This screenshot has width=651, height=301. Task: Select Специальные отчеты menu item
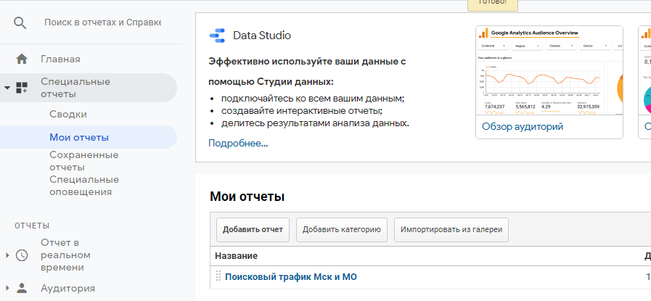click(75, 88)
